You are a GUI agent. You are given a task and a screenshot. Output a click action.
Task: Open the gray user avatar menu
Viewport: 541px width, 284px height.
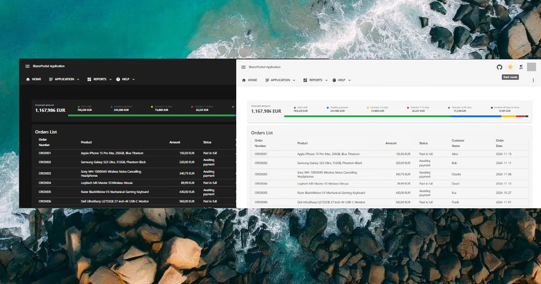click(532, 67)
